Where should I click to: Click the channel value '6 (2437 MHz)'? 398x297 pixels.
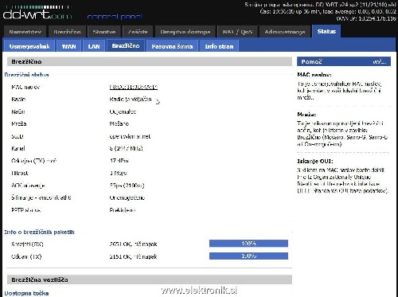126,148
